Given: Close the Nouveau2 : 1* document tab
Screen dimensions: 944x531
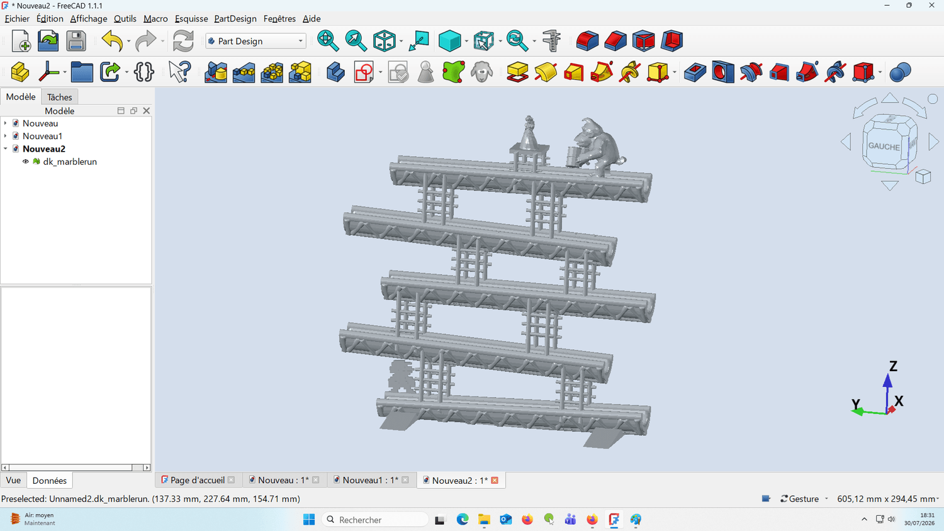Looking at the screenshot, I should pyautogui.click(x=495, y=481).
